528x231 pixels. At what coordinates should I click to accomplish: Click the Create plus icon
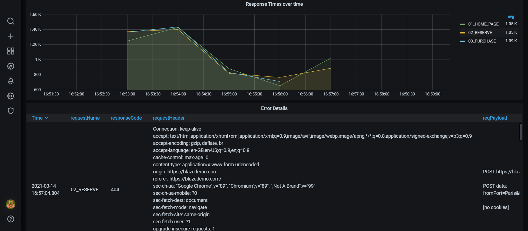pos(11,36)
